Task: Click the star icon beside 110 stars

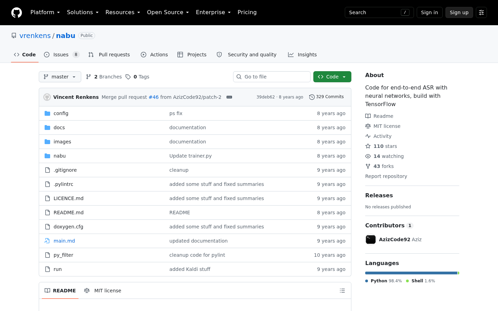Action: click(x=368, y=146)
